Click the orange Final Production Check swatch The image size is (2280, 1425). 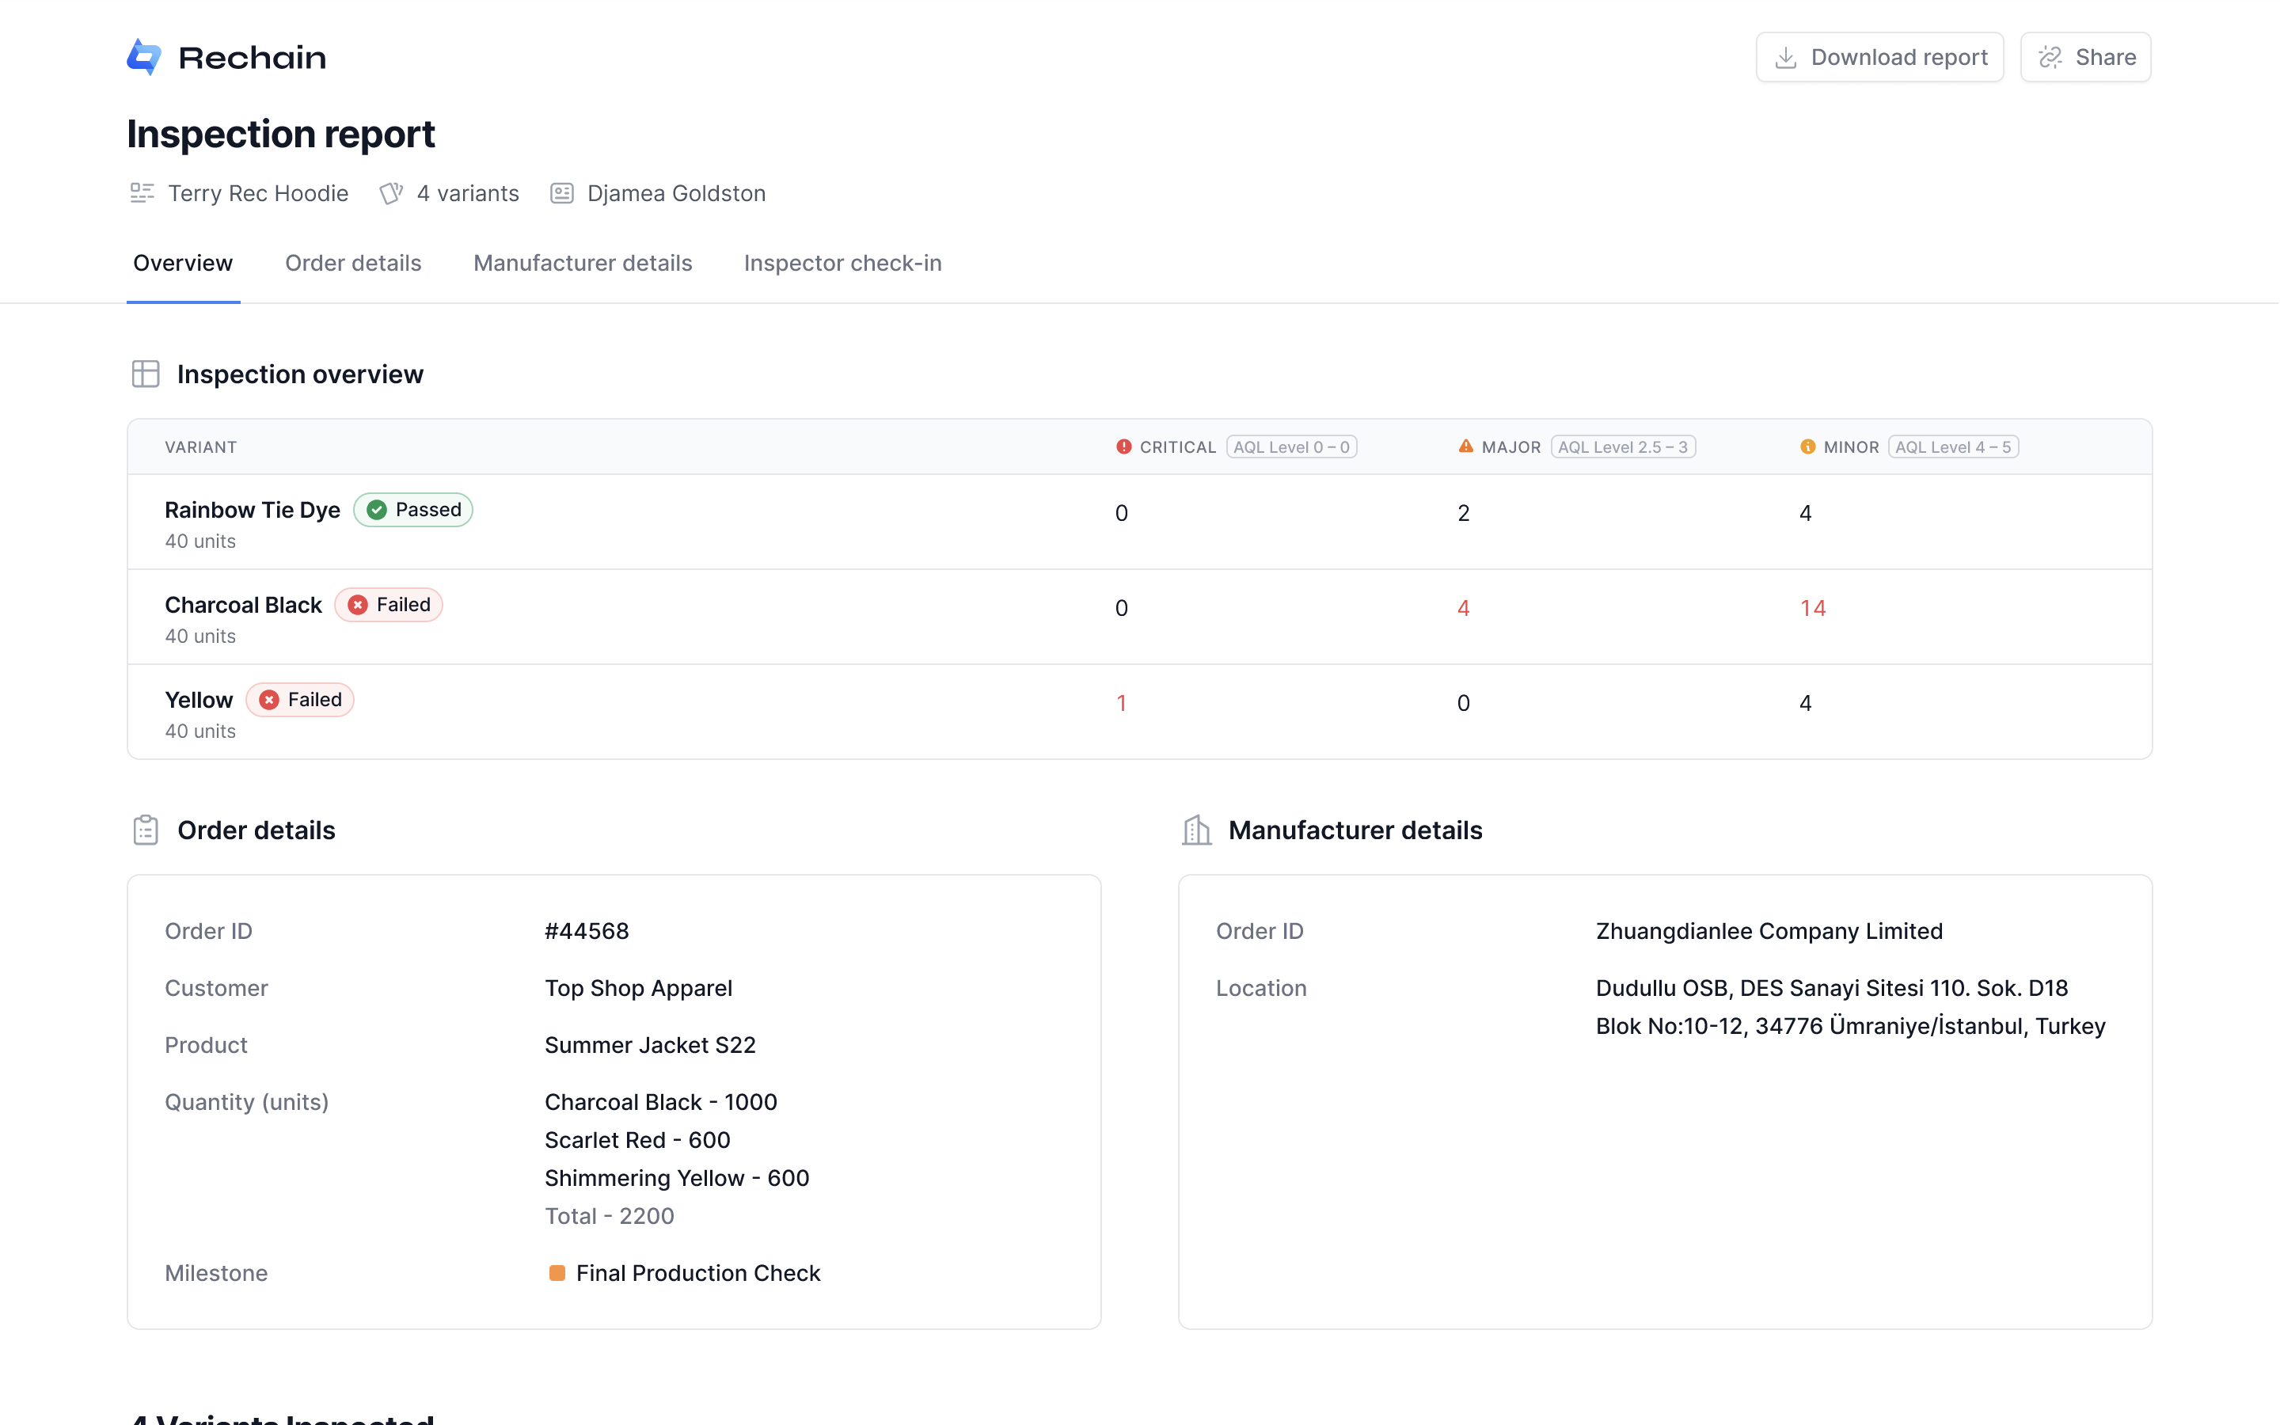557,1273
